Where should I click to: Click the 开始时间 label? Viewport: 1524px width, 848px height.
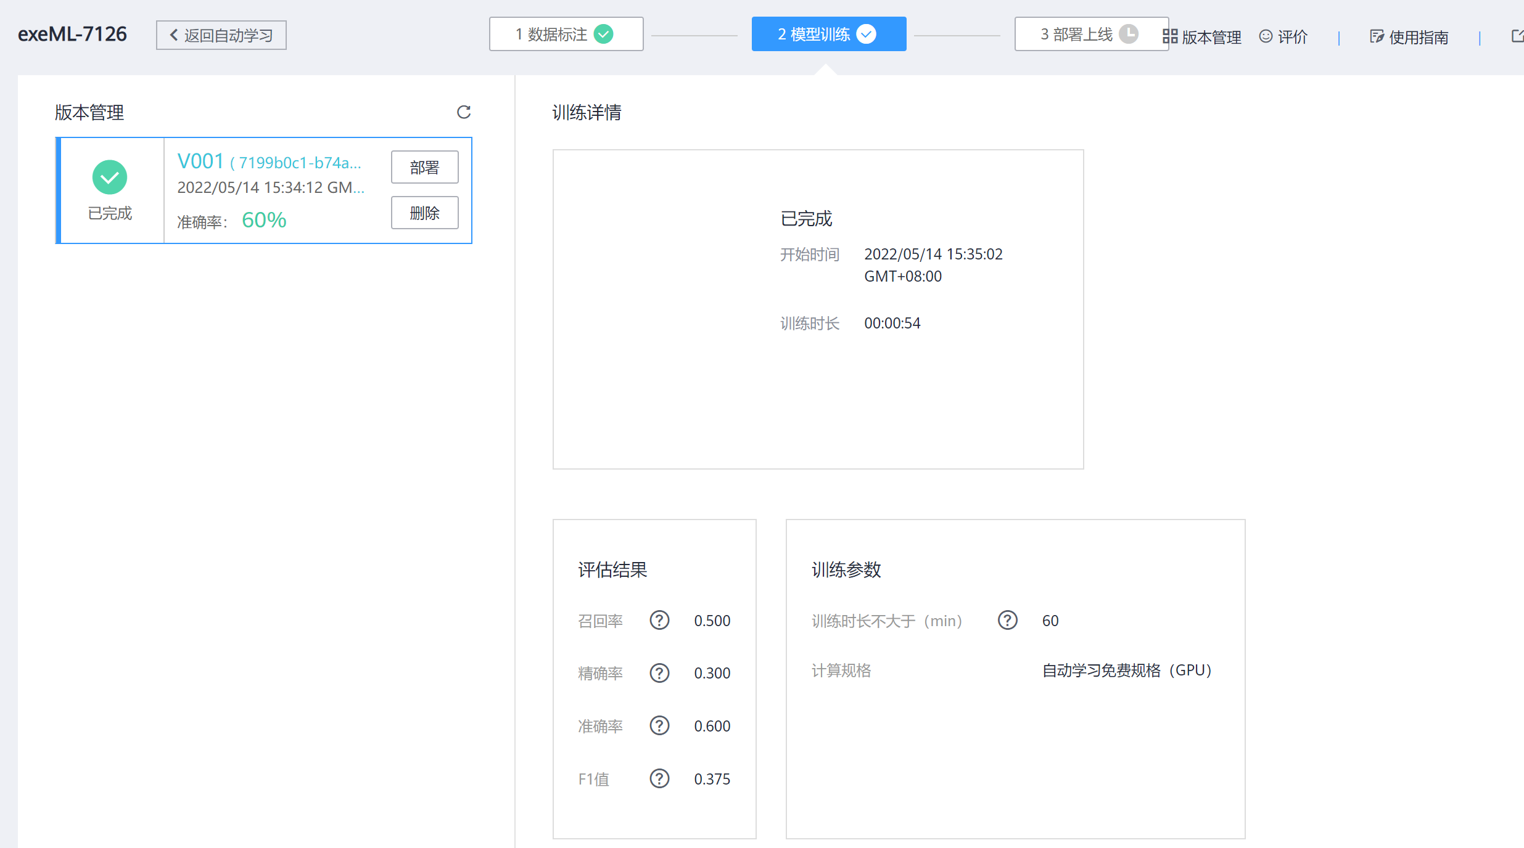click(x=810, y=255)
